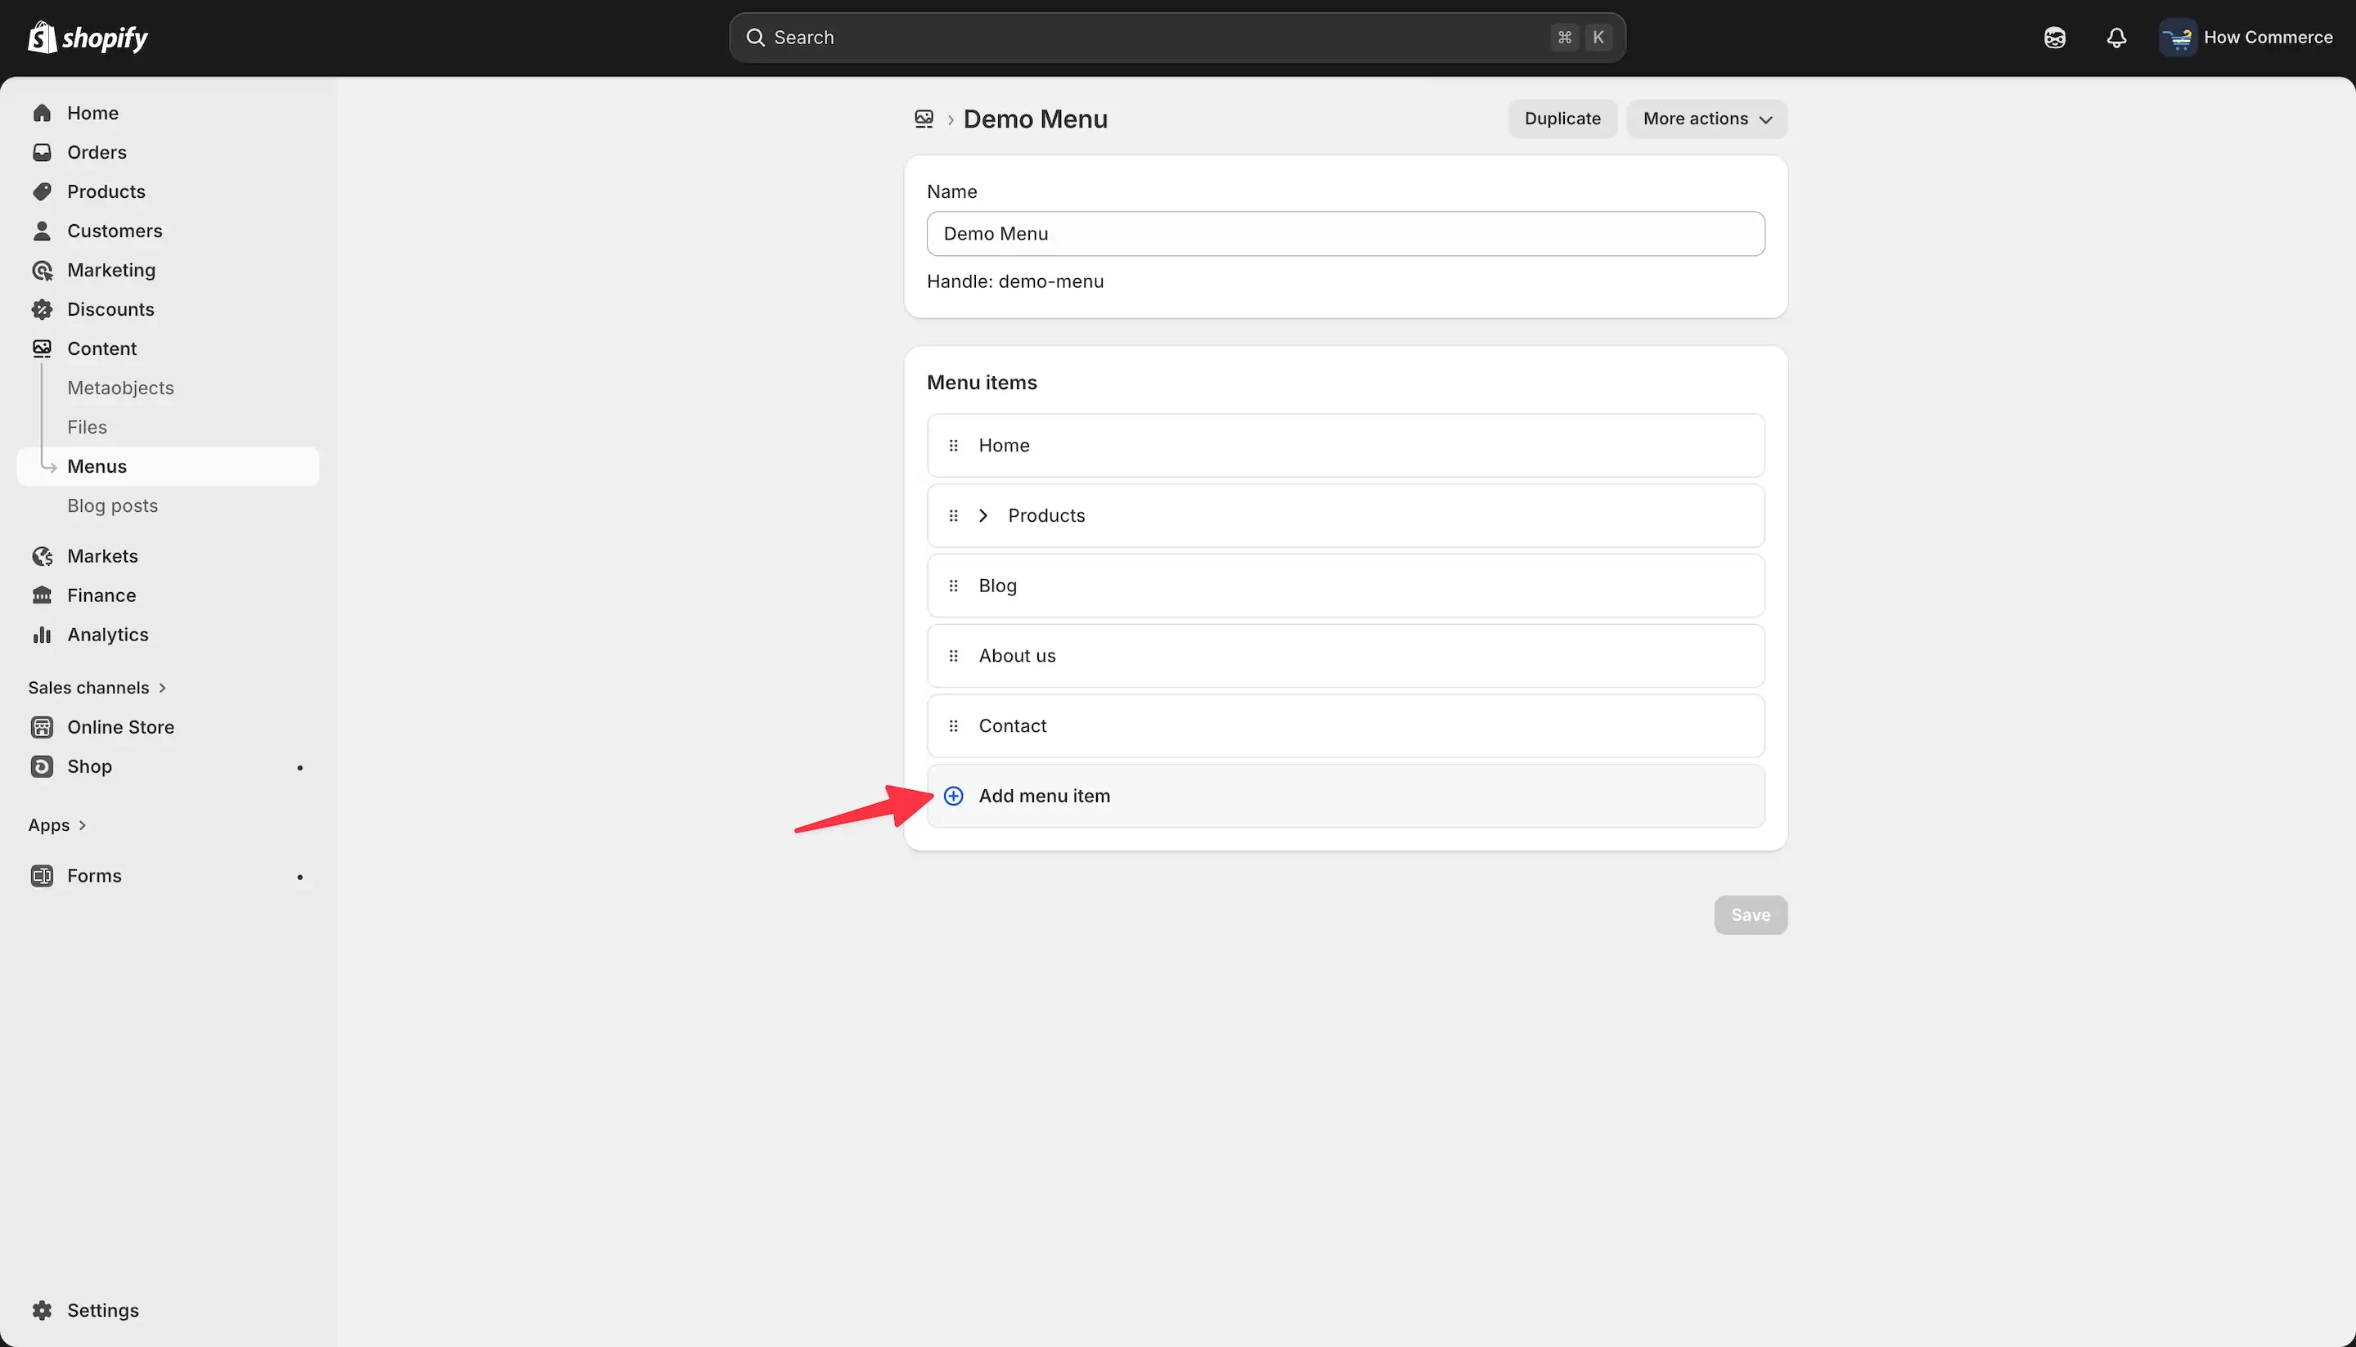Screen dimensions: 2356x1347
Task: Click the Customers person icon
Action: [42, 231]
